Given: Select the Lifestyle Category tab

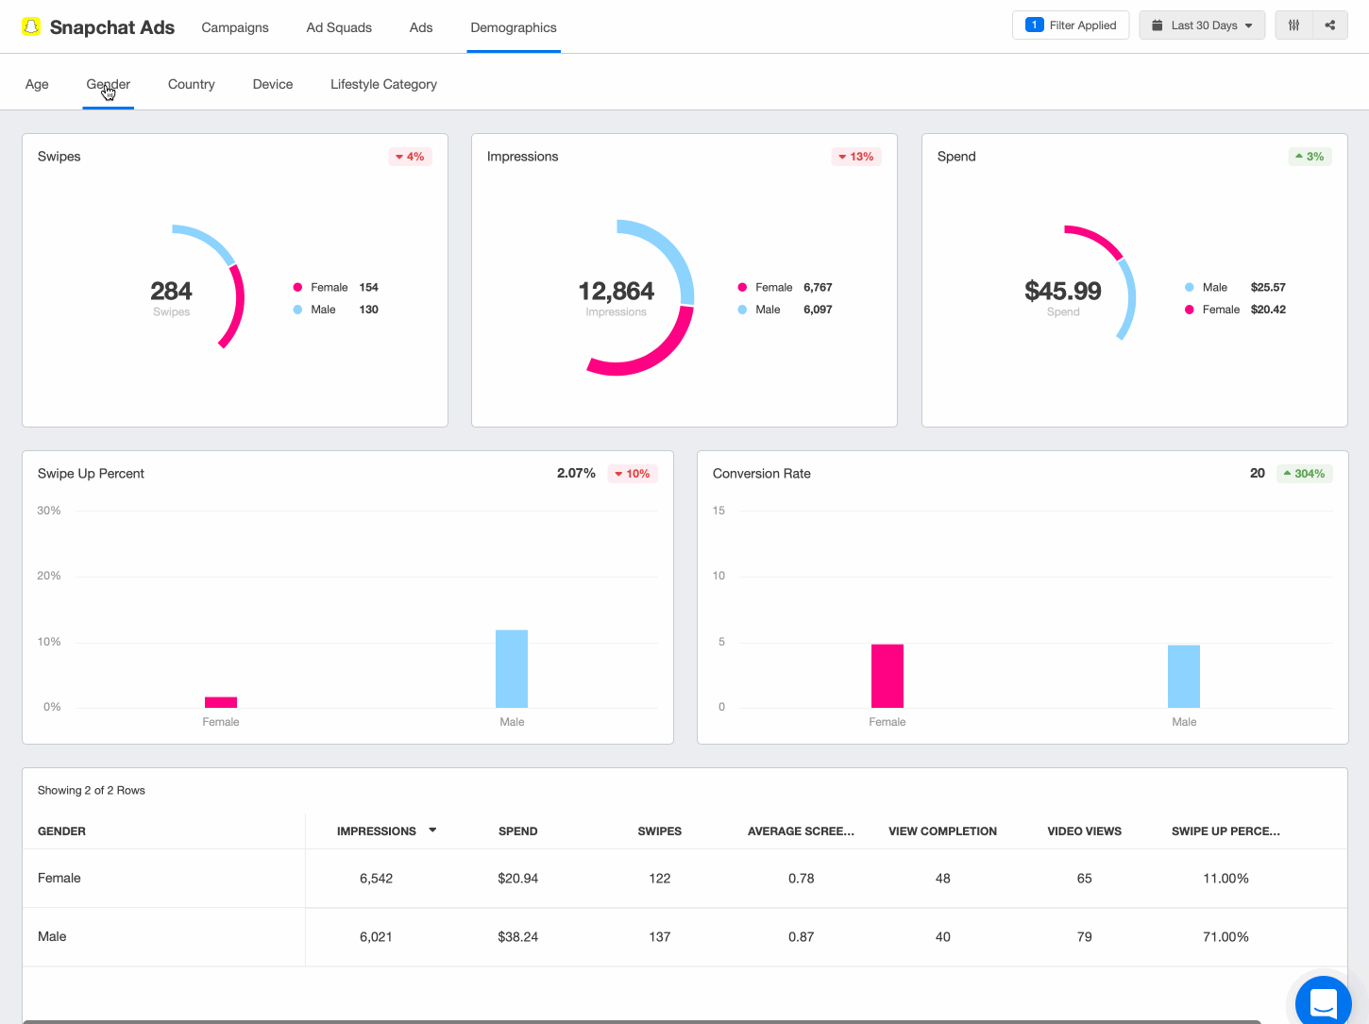Looking at the screenshot, I should click(x=383, y=84).
